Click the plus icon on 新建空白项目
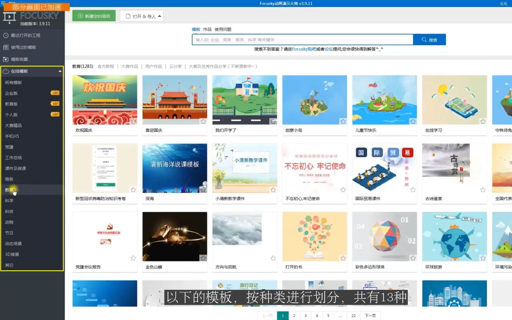The image size is (512, 320). (80, 16)
